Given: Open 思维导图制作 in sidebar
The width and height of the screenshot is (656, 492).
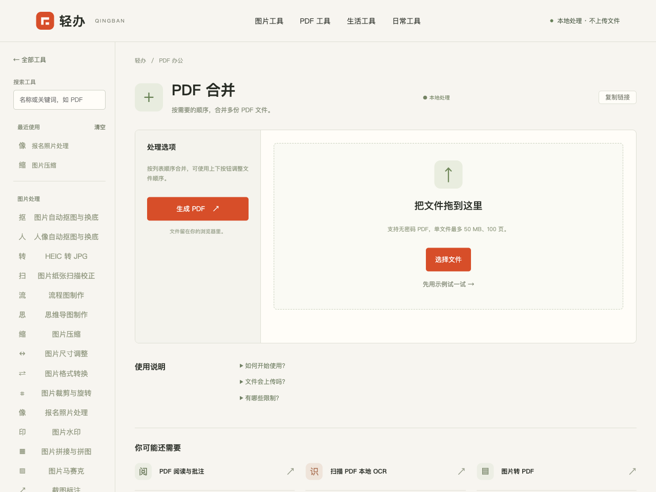Looking at the screenshot, I should pyautogui.click(x=59, y=315).
